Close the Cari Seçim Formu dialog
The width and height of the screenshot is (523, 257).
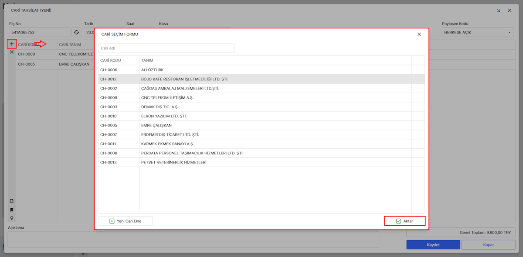419,34
